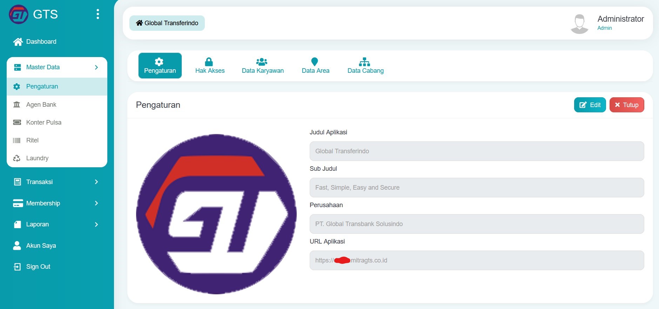Switch to the Data Cabang tab label

click(x=365, y=71)
